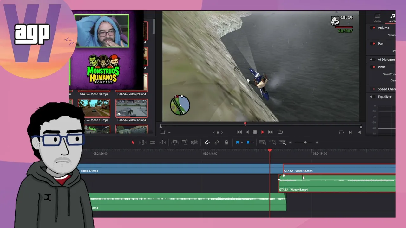Select the GTA SA - Video 12.mp4 thumbnail

point(132,108)
